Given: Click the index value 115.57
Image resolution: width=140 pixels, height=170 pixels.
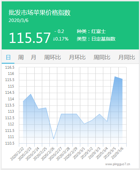Looking at the screenshot, I should pos(30,38).
